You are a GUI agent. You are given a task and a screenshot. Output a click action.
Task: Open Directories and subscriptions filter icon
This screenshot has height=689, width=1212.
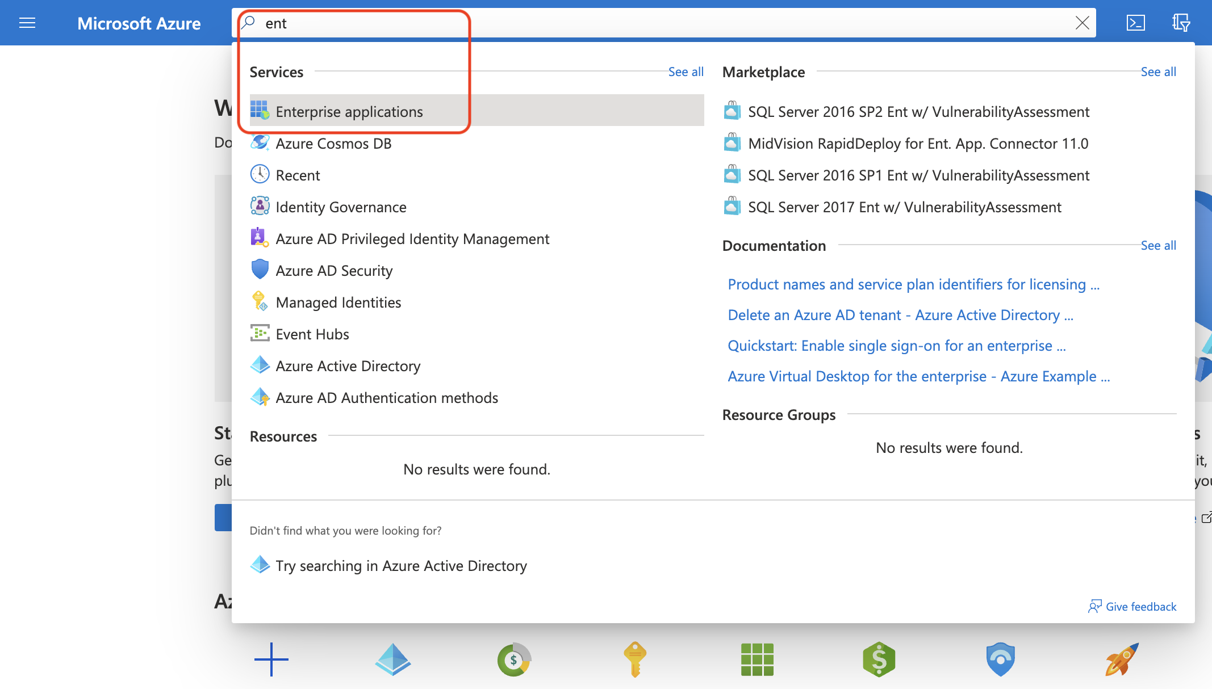1181,23
